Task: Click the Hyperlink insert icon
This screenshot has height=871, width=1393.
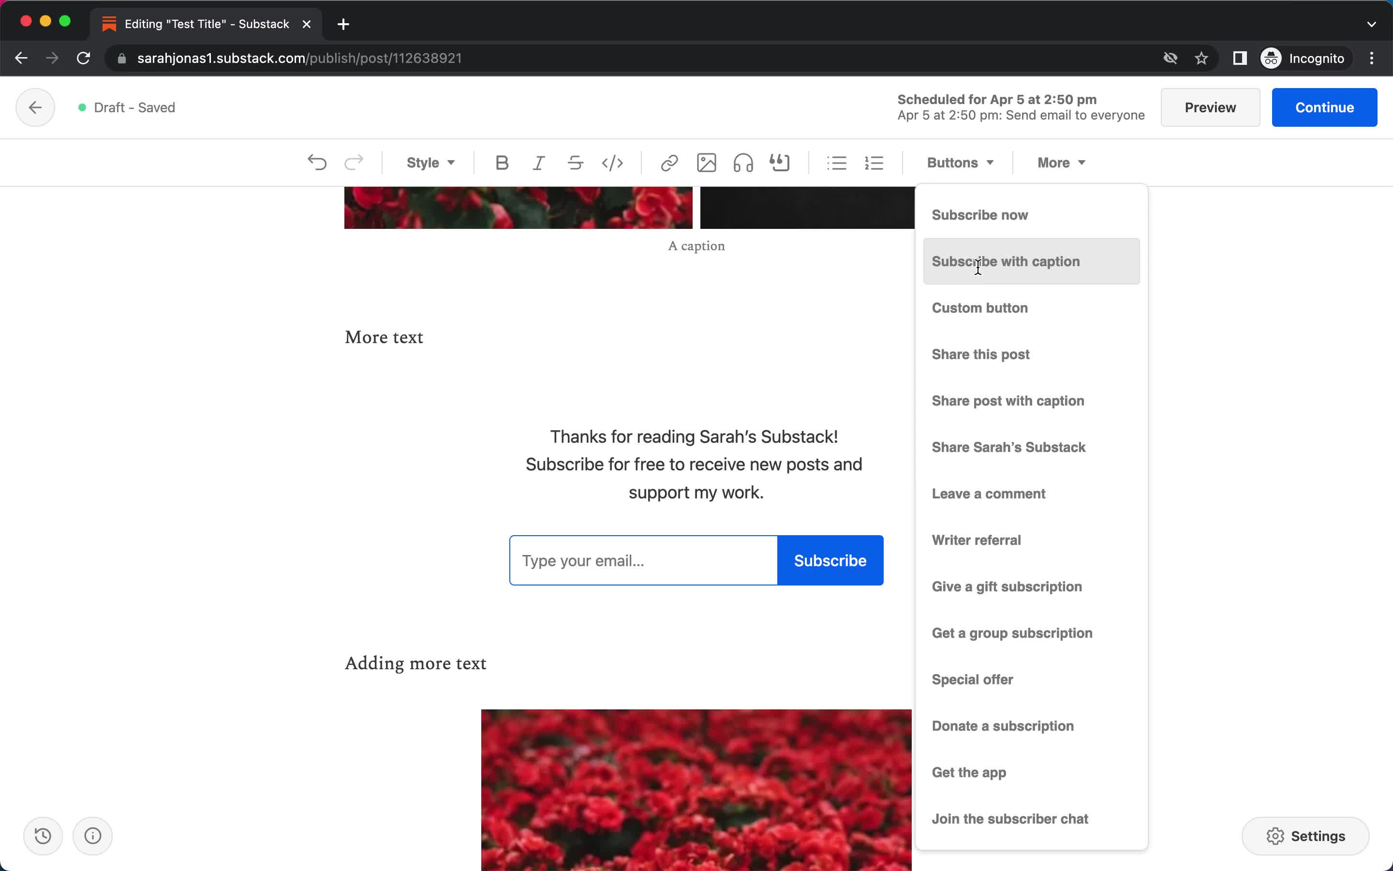Action: pyautogui.click(x=670, y=163)
